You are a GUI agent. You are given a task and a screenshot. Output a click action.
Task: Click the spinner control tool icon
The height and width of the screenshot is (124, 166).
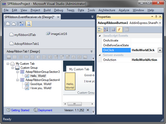(56, 57)
